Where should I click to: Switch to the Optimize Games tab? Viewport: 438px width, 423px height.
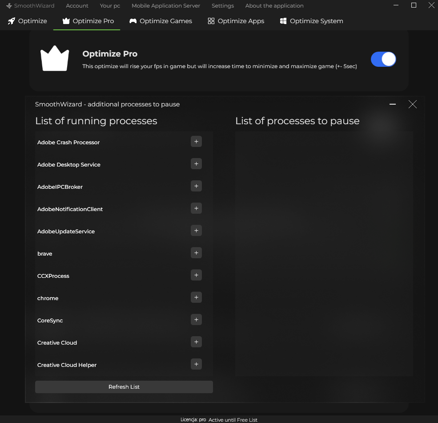tap(161, 21)
